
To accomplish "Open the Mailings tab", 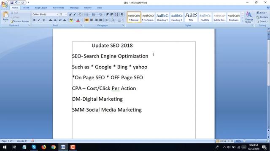I will pos(74,8).
